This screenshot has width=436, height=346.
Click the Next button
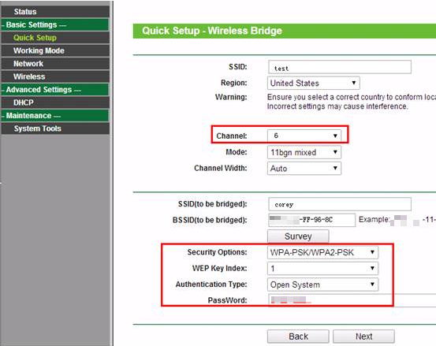point(363,337)
